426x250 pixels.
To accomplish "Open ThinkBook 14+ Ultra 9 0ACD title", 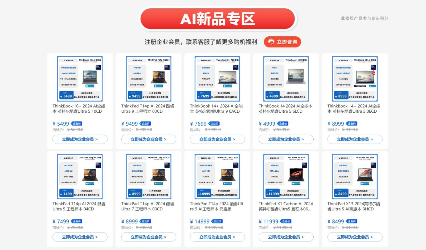I will point(216,109).
